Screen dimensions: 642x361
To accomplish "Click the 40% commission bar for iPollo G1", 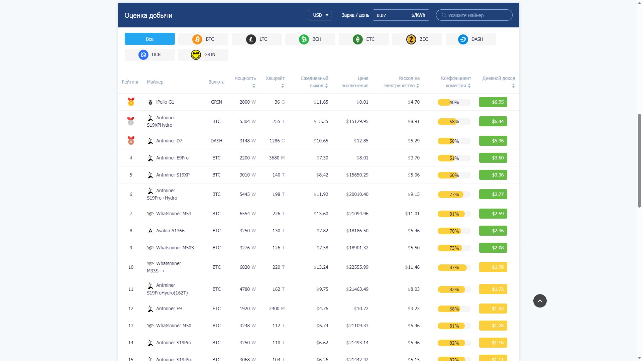I will pos(454,102).
